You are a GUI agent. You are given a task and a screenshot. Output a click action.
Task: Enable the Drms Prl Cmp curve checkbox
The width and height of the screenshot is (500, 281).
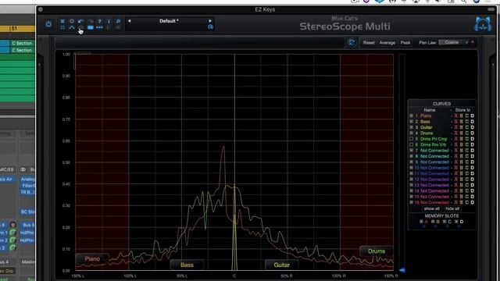pos(412,139)
